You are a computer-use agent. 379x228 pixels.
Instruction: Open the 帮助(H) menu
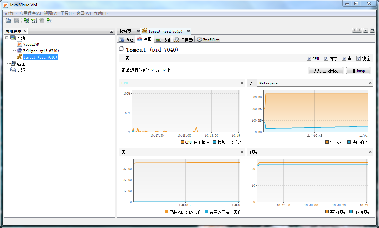101,13
